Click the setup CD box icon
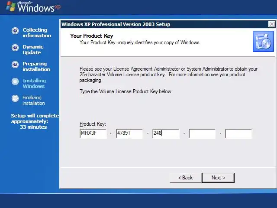This screenshot has height=208, width=277. pos(263,42)
